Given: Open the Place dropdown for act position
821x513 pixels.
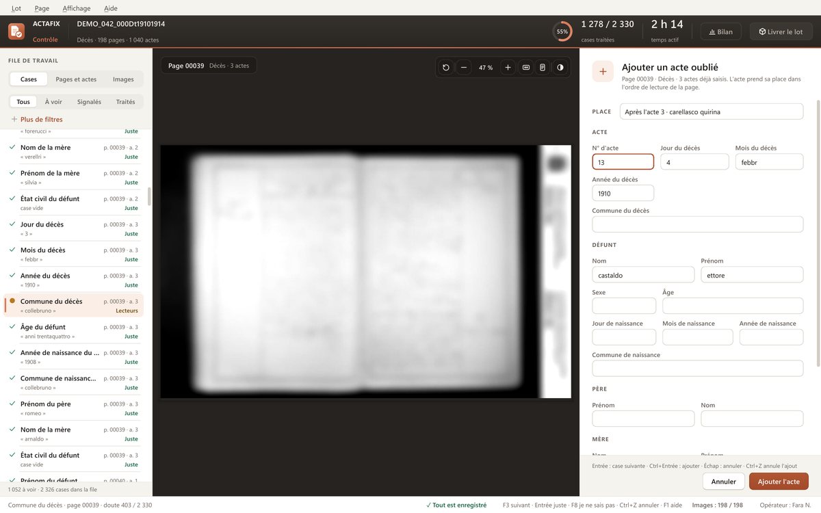Looking at the screenshot, I should pos(712,111).
